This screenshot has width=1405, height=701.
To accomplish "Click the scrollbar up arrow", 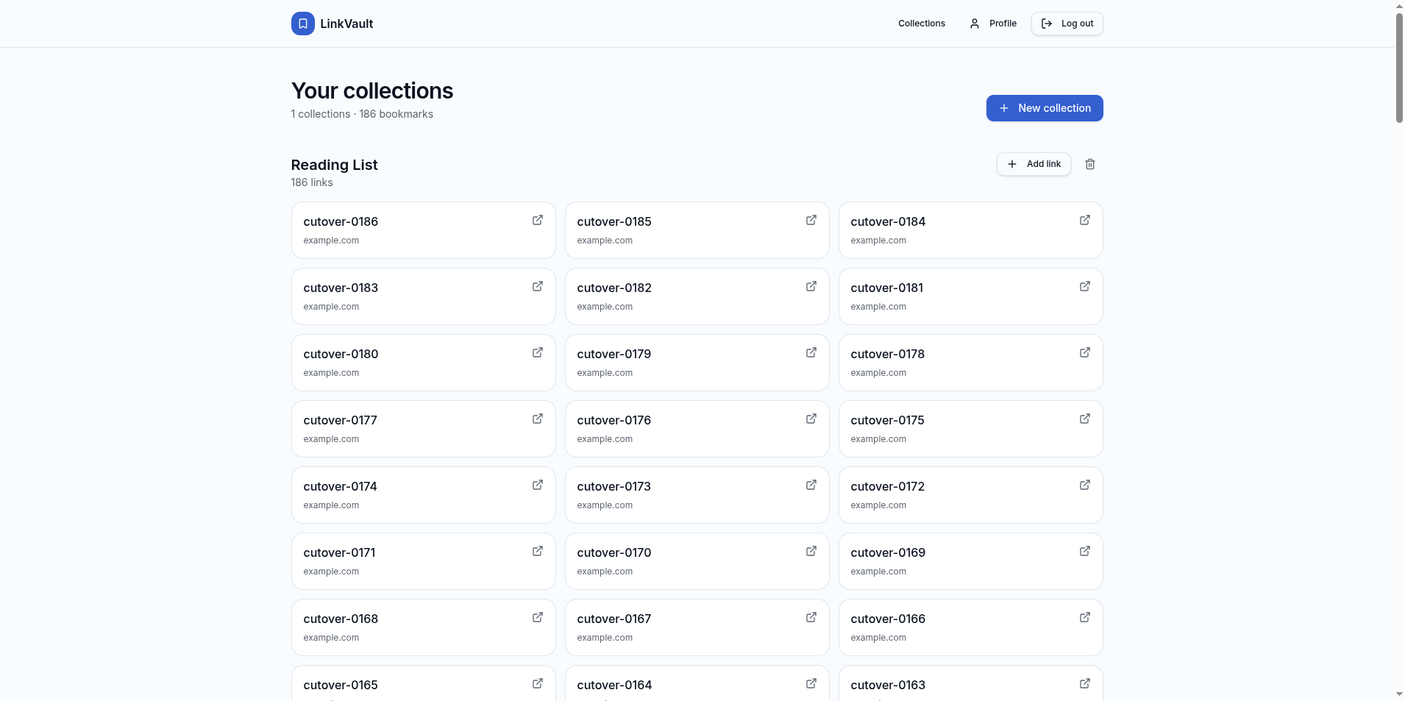I will tap(1399, 6).
